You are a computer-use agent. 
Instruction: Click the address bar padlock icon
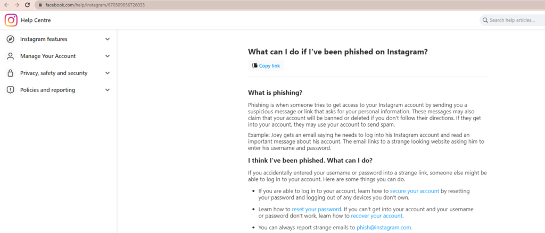[40, 5]
